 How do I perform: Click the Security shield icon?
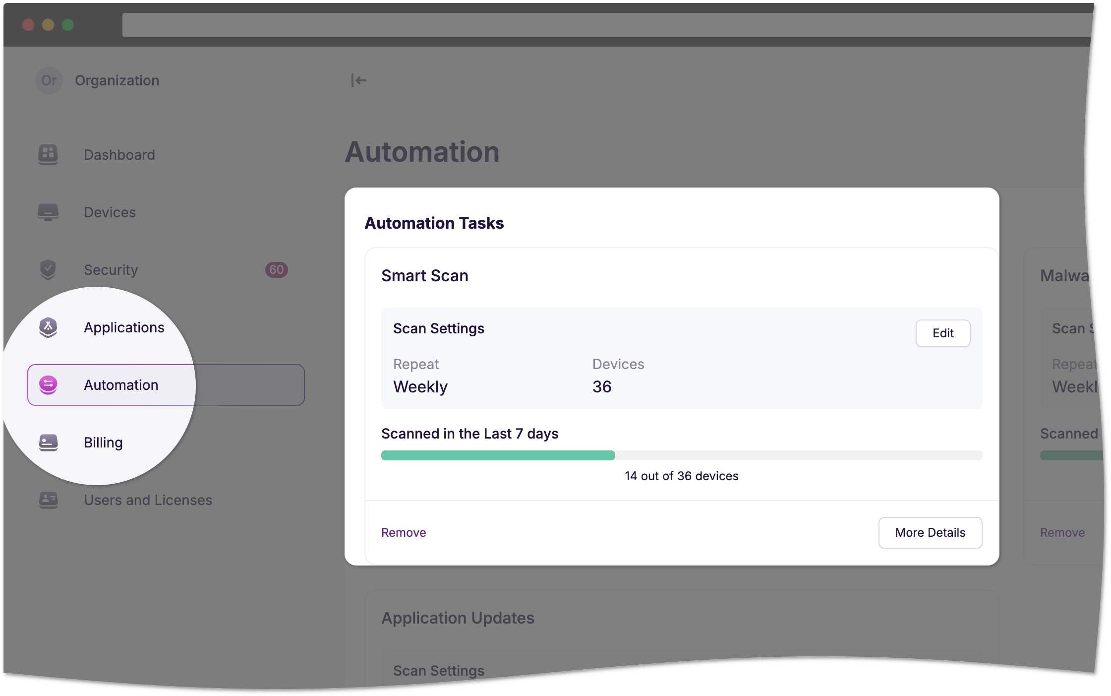[x=48, y=270]
